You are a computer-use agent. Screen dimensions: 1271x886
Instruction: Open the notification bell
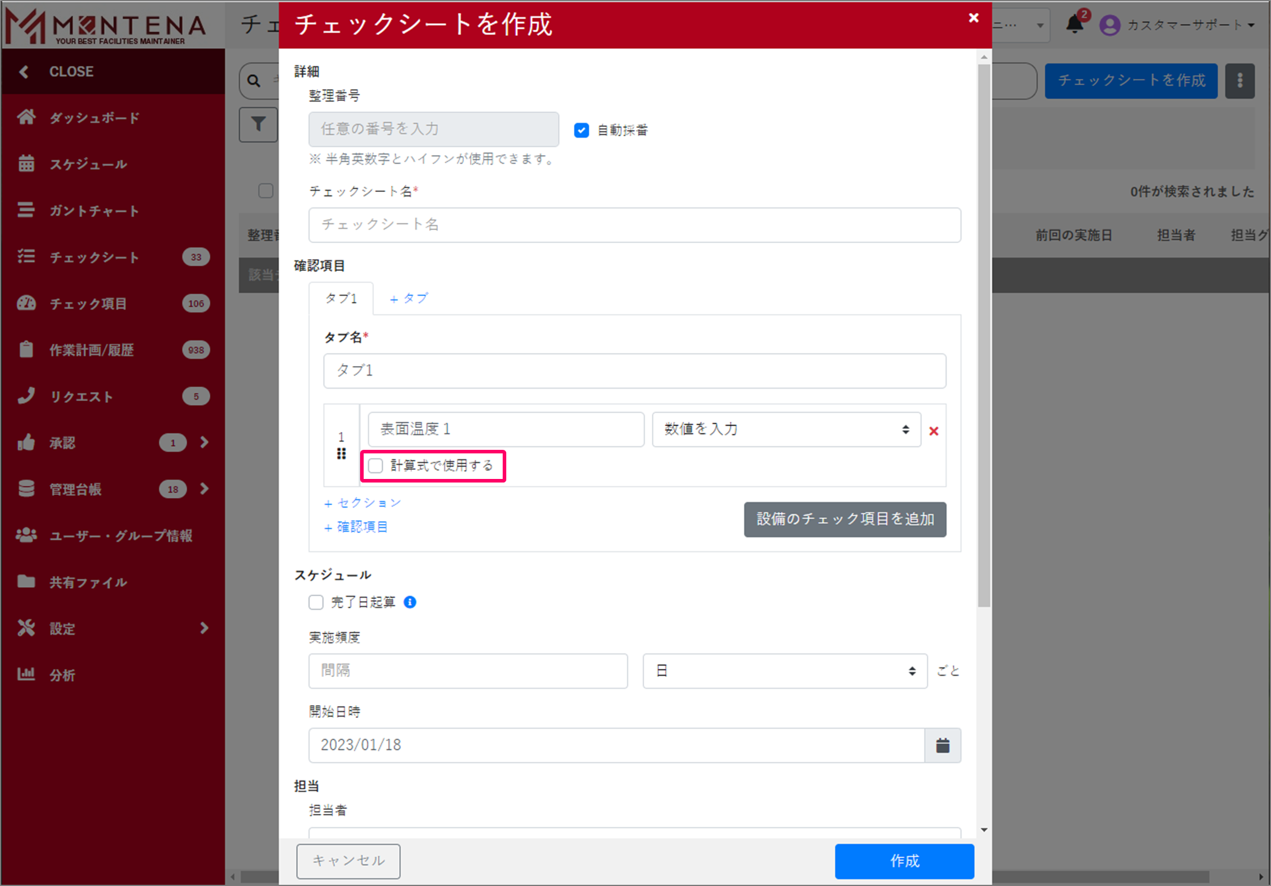click(1074, 24)
